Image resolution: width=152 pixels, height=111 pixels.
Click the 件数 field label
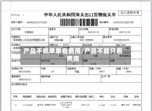pyautogui.click(x=43, y=69)
